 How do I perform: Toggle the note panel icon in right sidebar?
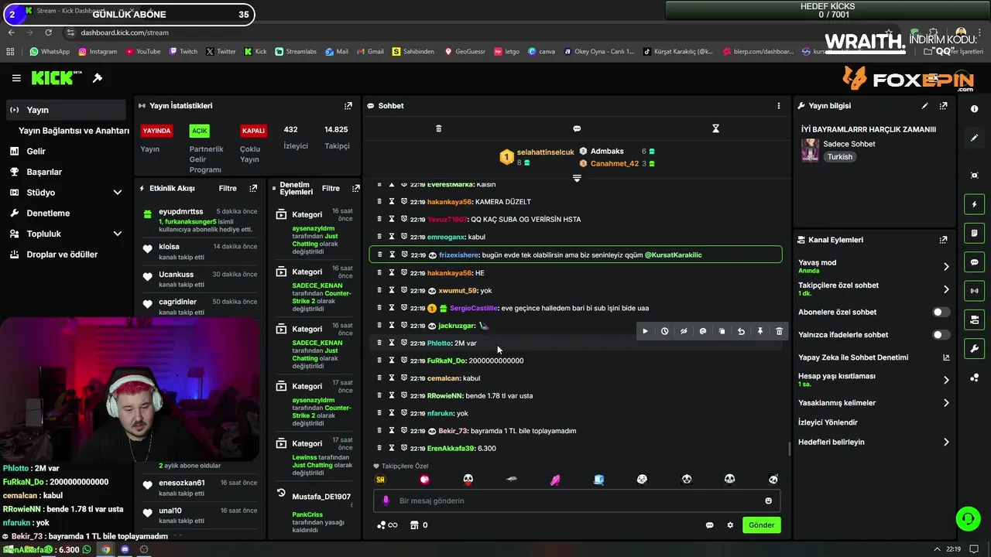974,233
